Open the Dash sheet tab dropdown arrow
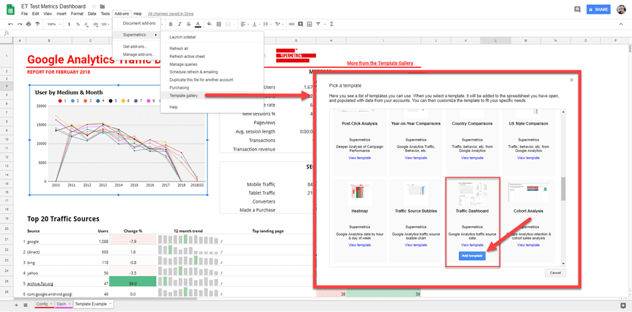 pyautogui.click(x=70, y=304)
